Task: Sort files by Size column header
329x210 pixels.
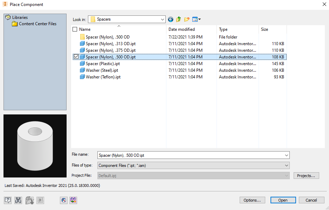Action: [265, 29]
